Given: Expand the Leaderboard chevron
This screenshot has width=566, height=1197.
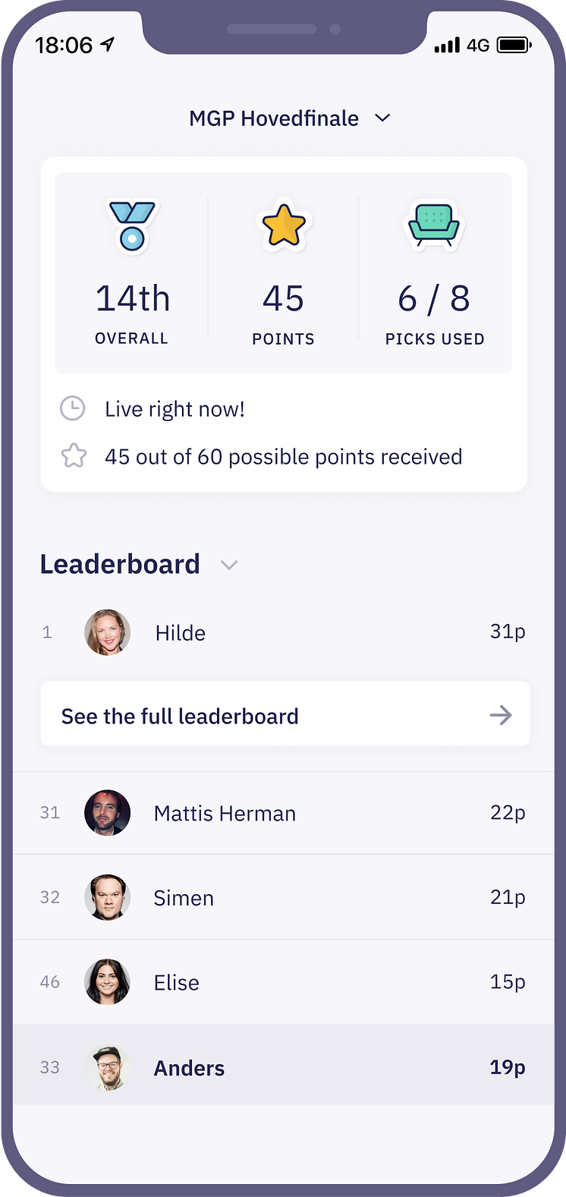Looking at the screenshot, I should [x=229, y=565].
